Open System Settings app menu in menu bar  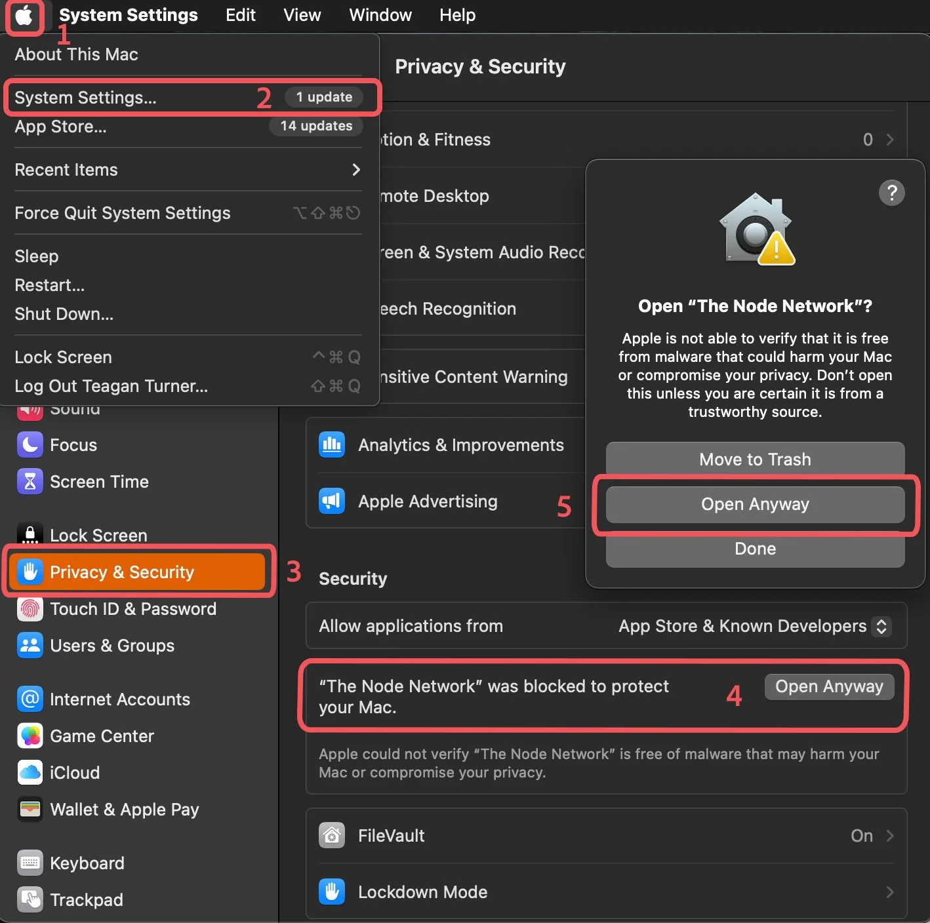pos(129,15)
